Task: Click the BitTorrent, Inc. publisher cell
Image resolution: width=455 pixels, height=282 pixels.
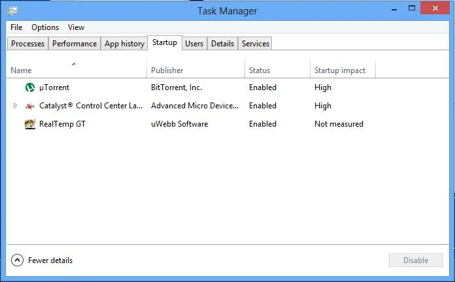Action: tap(177, 87)
